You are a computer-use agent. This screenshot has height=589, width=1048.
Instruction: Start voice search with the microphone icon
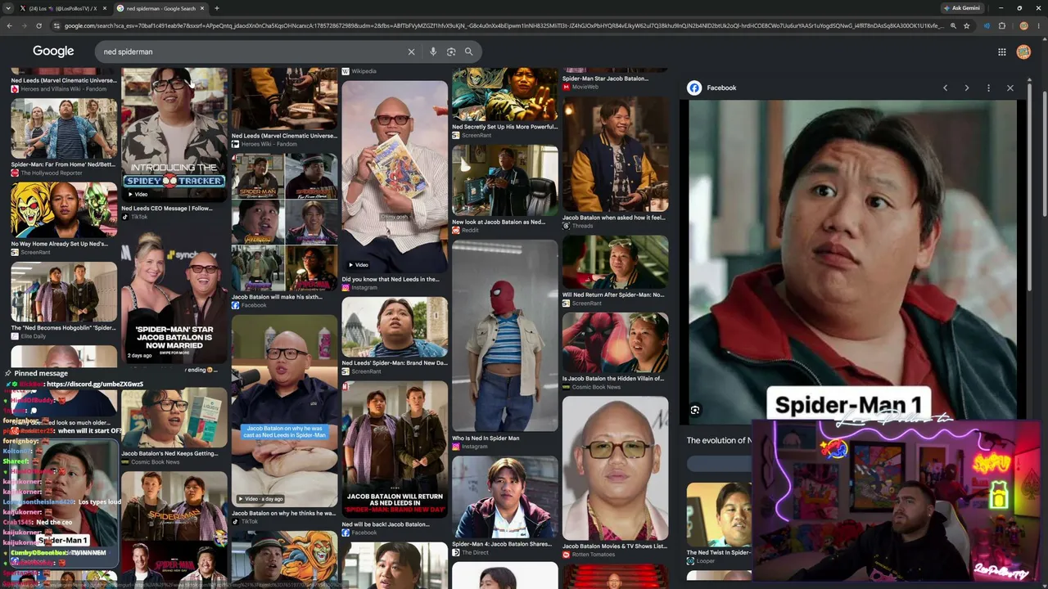433,52
